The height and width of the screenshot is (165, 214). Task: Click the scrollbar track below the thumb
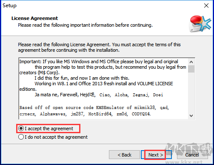click(191, 92)
